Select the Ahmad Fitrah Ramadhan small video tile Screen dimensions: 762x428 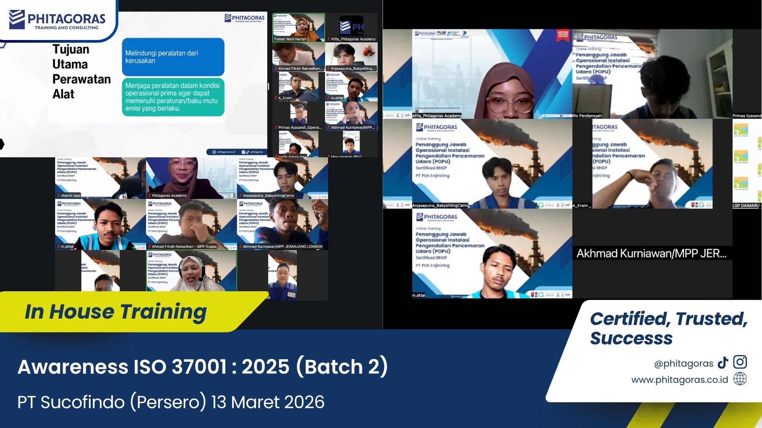[x=298, y=57]
